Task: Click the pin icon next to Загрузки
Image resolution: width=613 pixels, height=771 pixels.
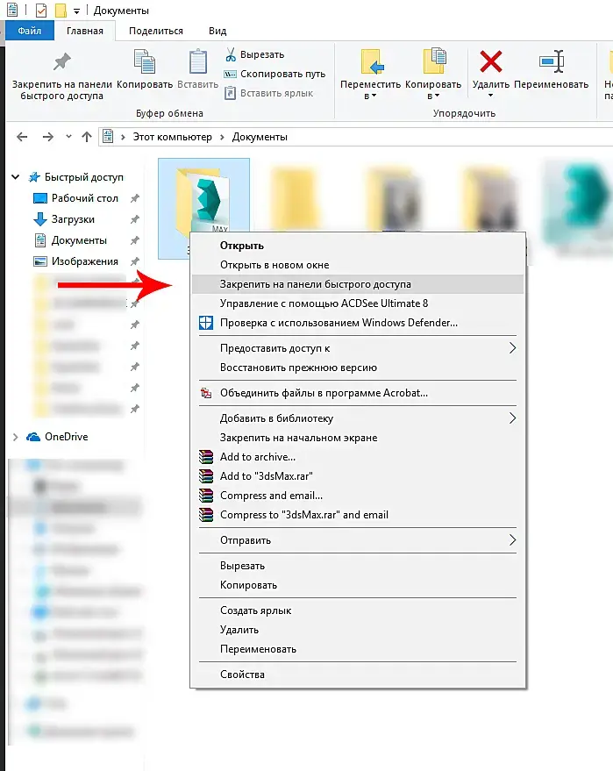Action: 135,220
